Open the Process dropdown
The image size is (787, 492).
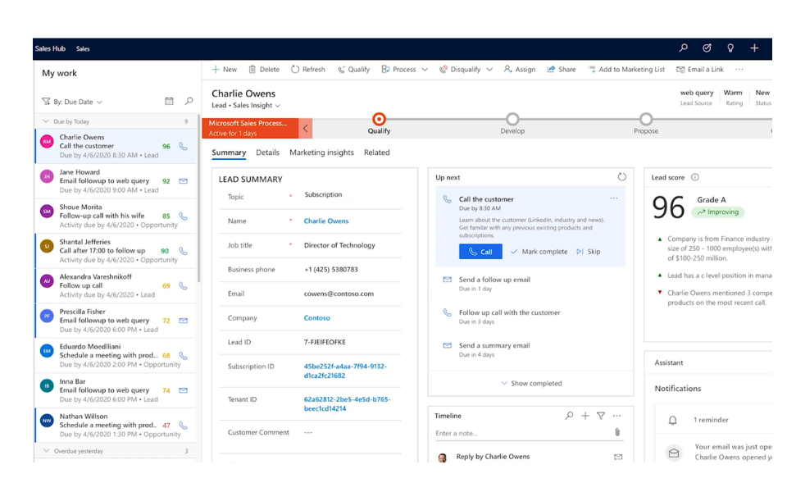[x=425, y=69]
